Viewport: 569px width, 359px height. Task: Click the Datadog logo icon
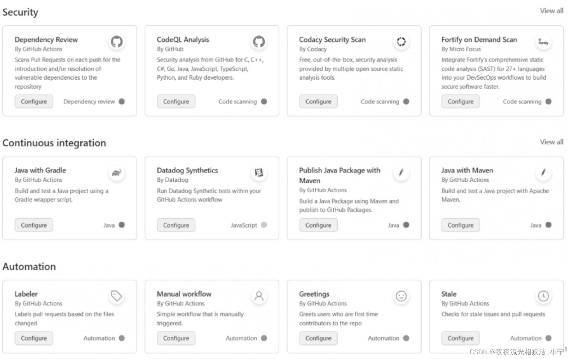[259, 173]
